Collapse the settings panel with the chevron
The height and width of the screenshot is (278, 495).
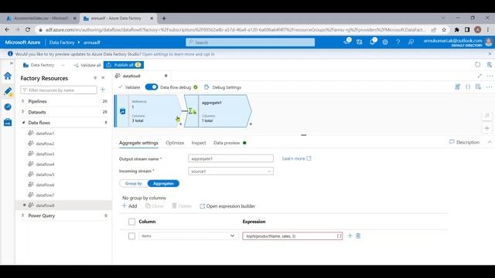[x=490, y=142]
